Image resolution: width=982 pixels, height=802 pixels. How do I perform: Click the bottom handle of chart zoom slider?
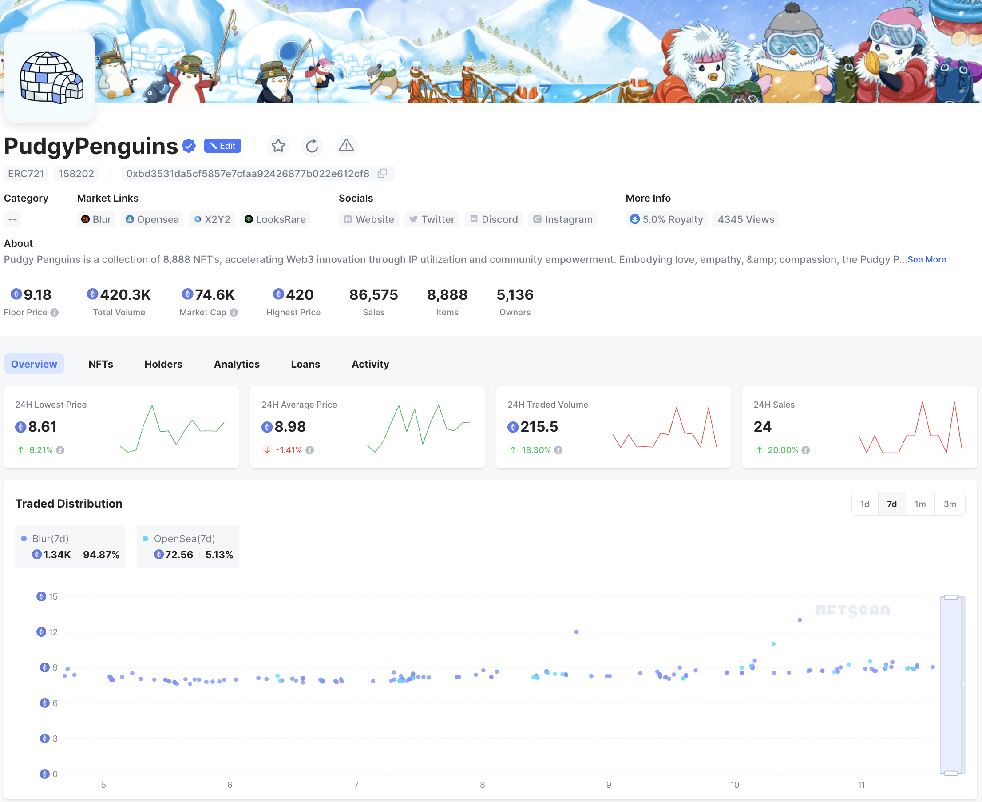pyautogui.click(x=950, y=774)
